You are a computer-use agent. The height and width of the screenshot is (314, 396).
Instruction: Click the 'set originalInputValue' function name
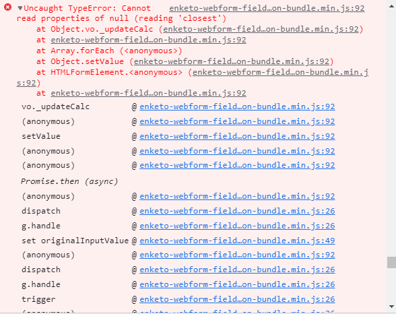[75, 241]
